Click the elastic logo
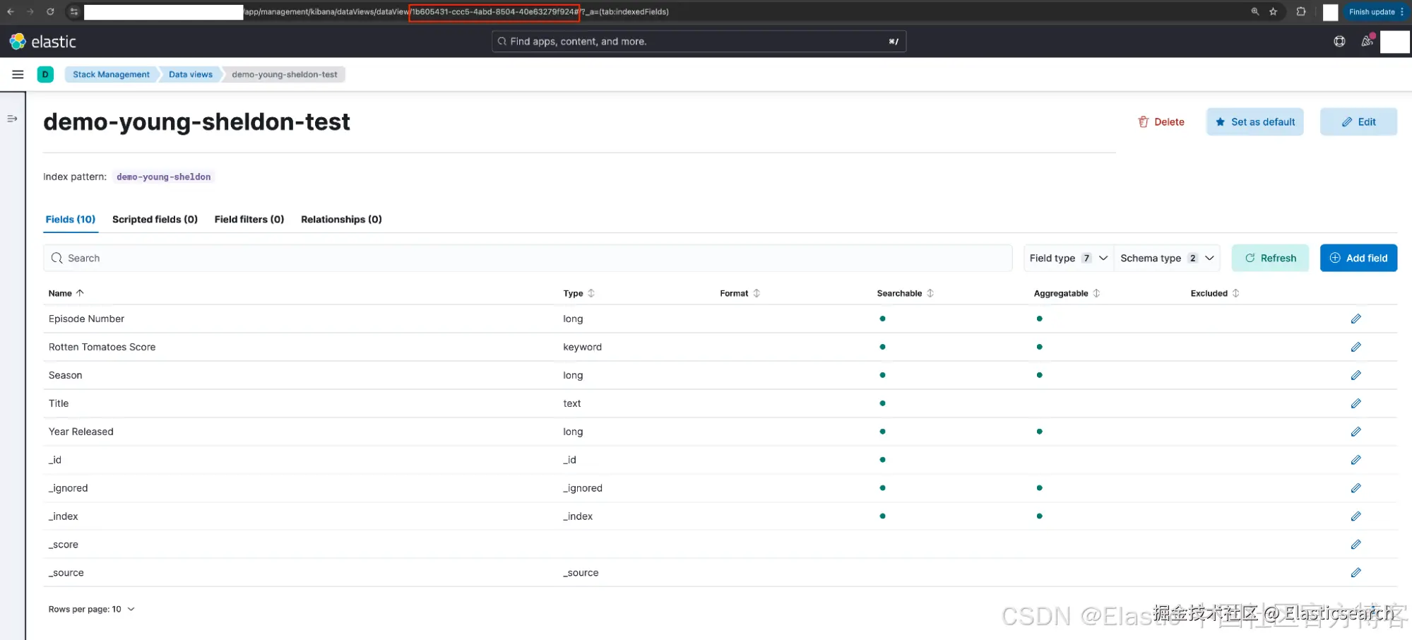Image resolution: width=1412 pixels, height=640 pixels. coord(42,42)
